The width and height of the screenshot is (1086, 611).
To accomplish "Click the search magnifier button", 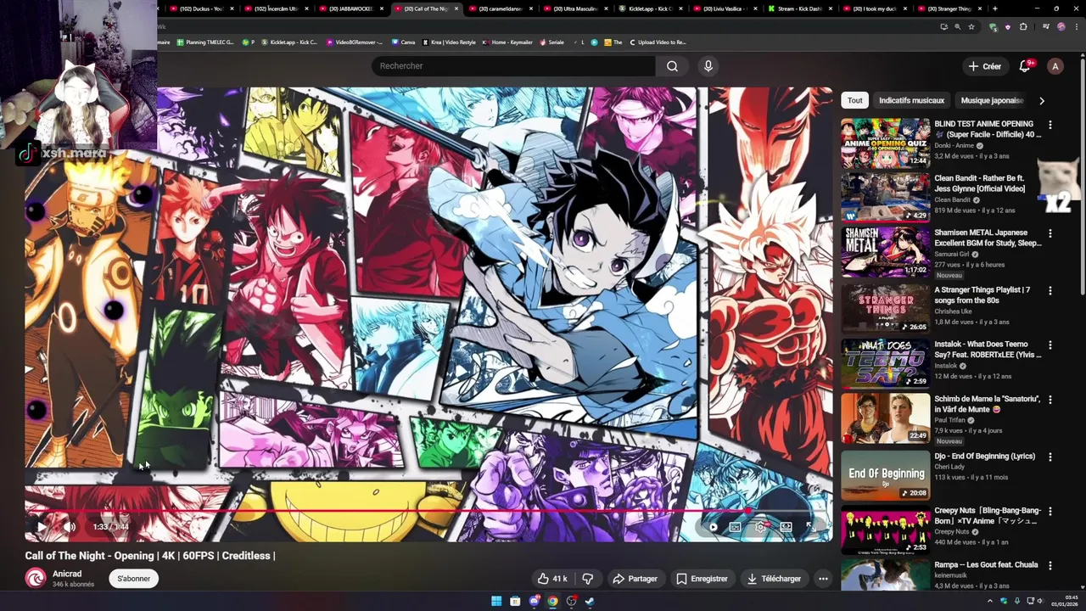I will (x=672, y=66).
